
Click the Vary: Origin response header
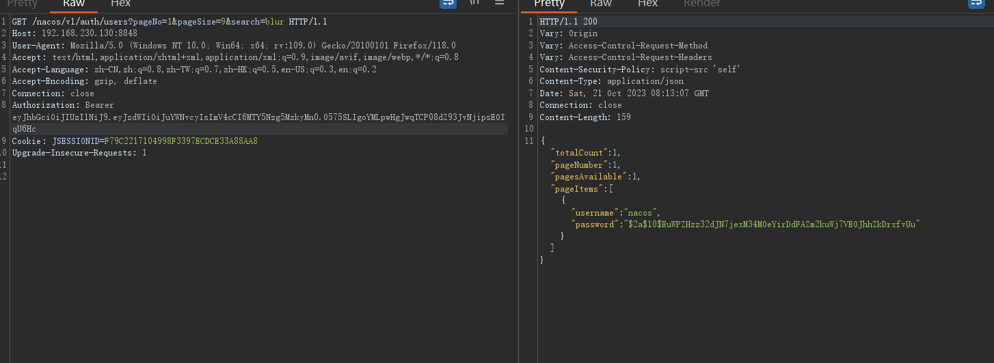(x=568, y=33)
